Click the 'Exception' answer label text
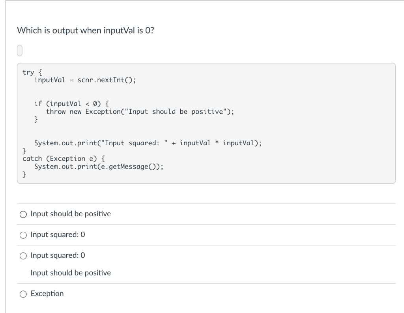The image size is (404, 313). click(x=47, y=294)
